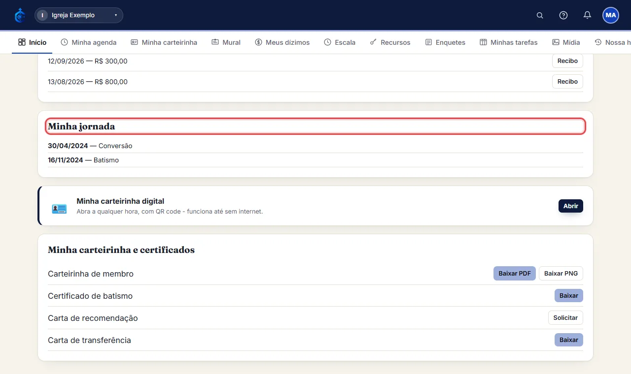This screenshot has width=631, height=374.
Task: Switch to the Minha agenda tab
Action: [x=89, y=42]
